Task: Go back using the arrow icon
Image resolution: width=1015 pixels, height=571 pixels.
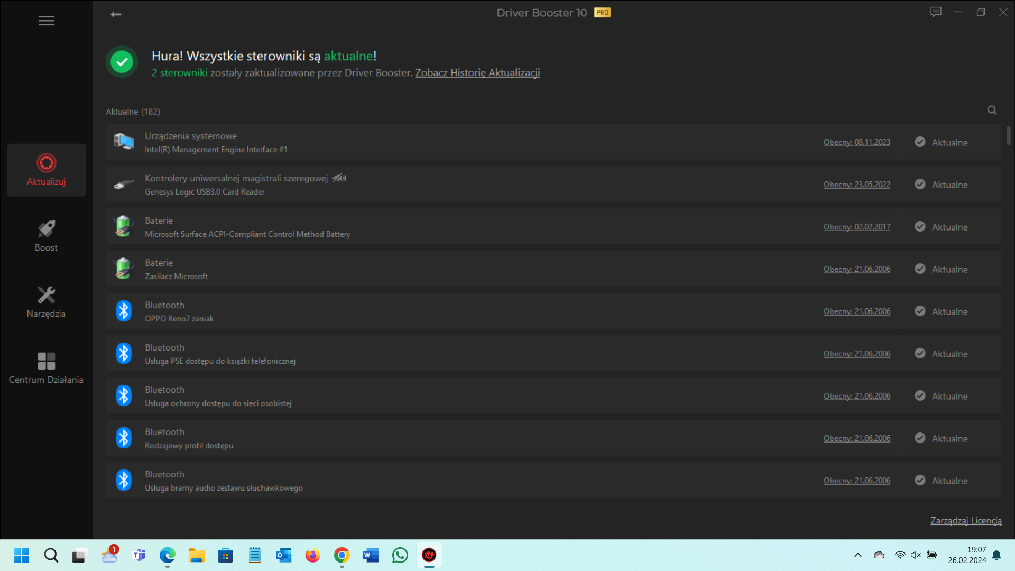Action: tap(116, 14)
